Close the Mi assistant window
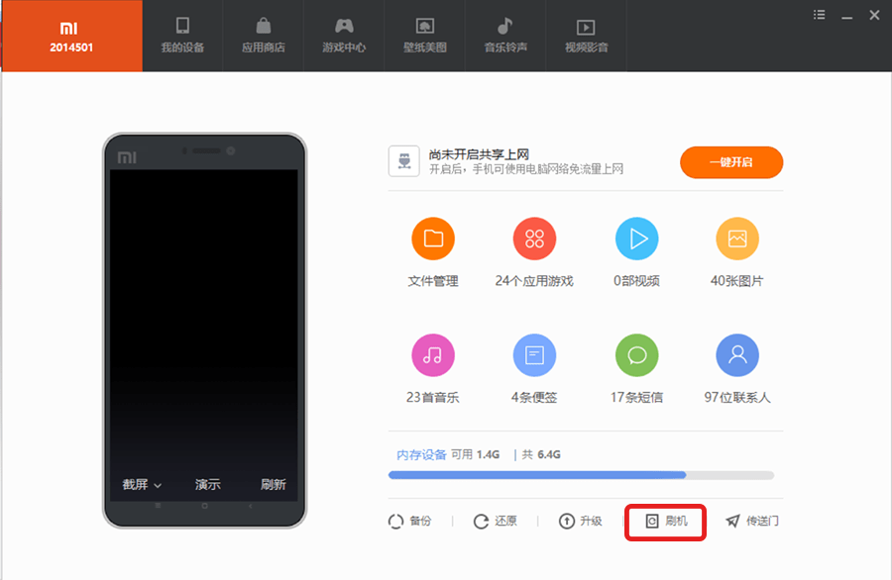Image resolution: width=892 pixels, height=580 pixels. coord(875,15)
